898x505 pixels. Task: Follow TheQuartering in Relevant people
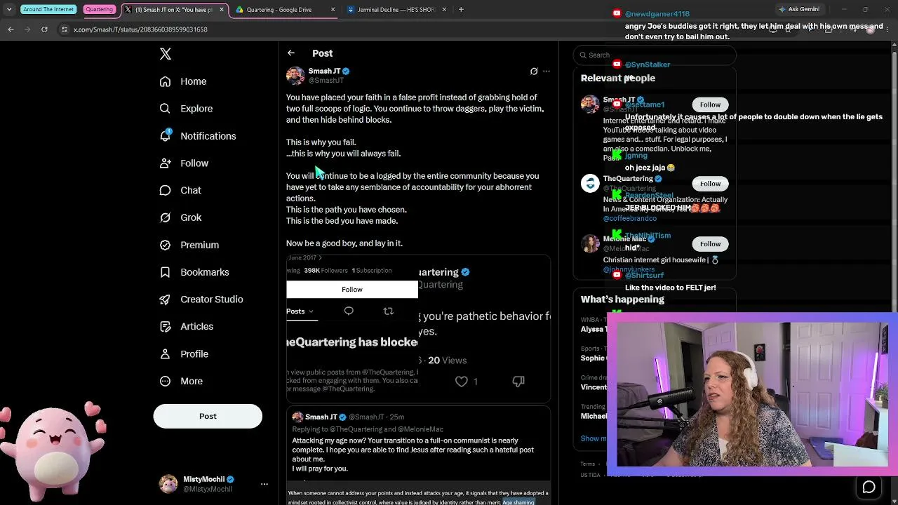pos(710,184)
